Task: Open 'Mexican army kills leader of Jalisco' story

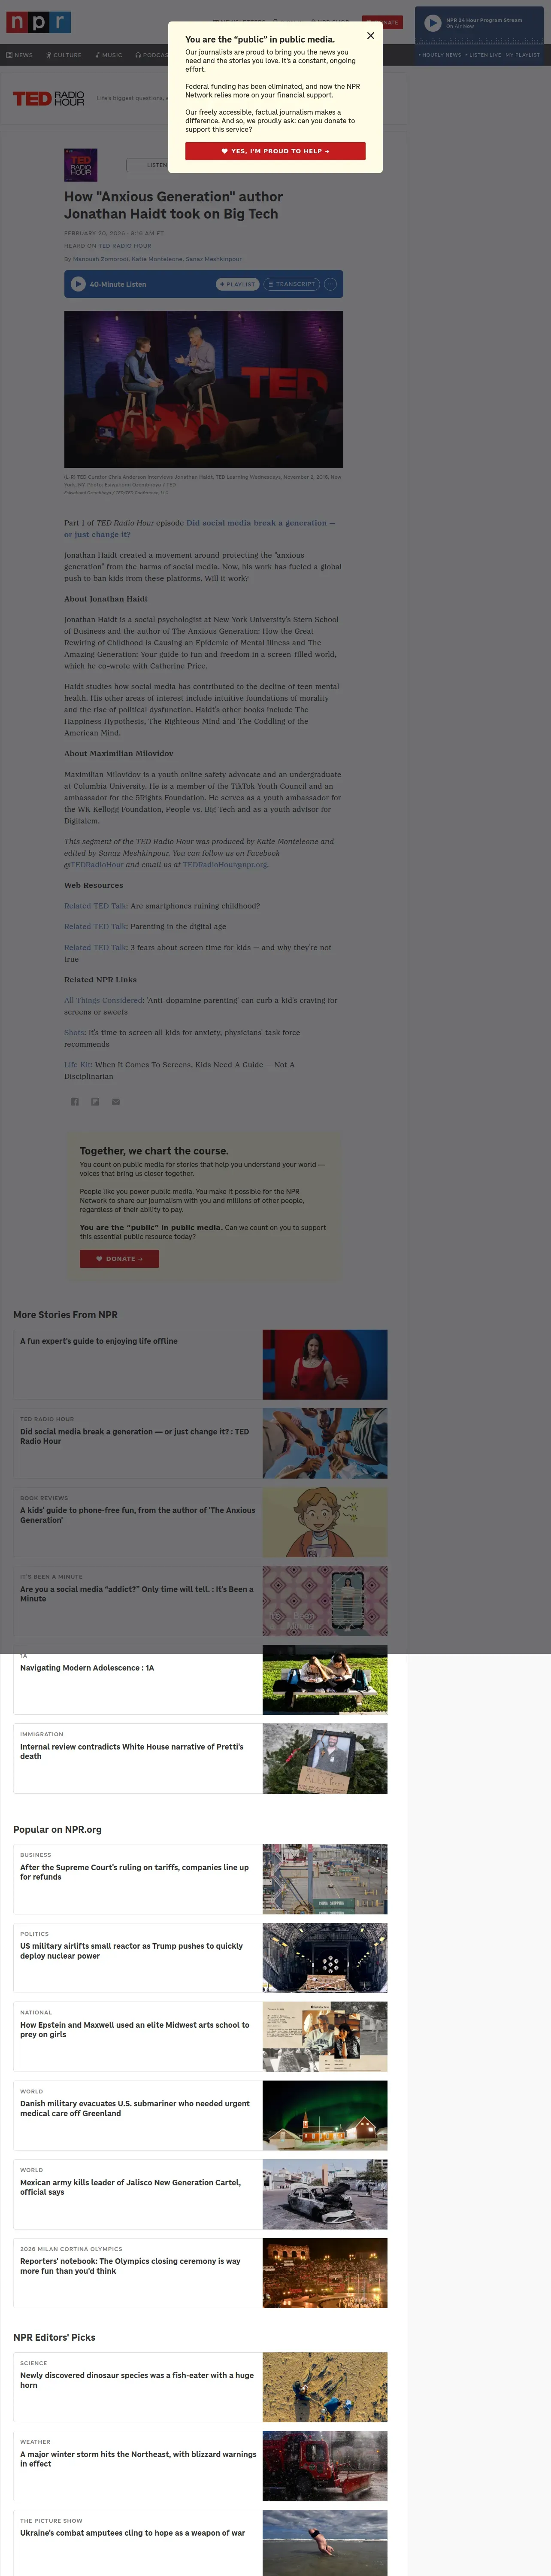Action: point(131,2188)
